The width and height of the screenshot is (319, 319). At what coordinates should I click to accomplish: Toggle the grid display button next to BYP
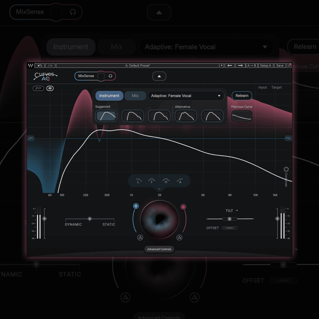click(x=50, y=88)
